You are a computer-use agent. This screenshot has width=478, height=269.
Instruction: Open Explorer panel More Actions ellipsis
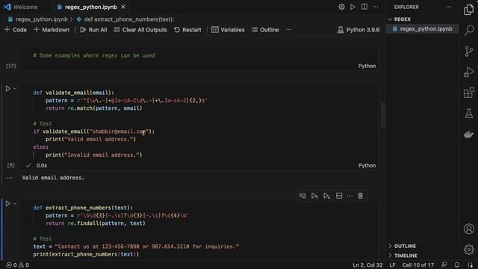click(449, 7)
